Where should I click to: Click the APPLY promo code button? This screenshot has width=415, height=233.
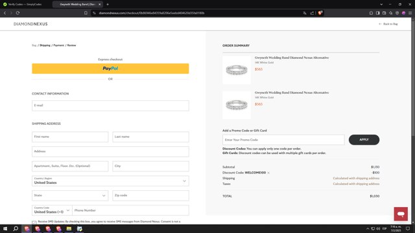364,140
